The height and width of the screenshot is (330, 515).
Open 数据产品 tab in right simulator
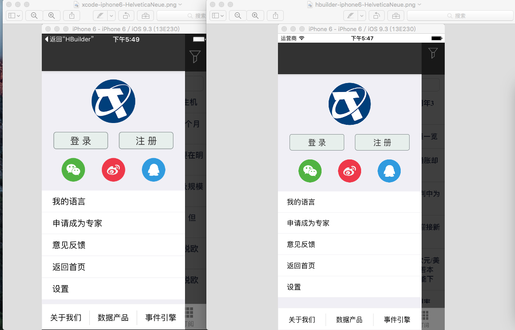click(x=349, y=319)
